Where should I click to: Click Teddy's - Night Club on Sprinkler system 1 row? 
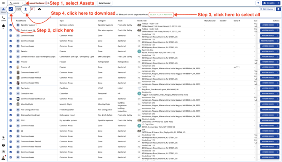pyautogui.click(x=150, y=24)
